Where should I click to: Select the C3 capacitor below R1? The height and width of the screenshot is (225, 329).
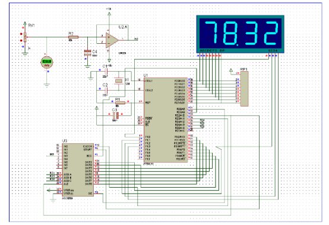point(116,115)
